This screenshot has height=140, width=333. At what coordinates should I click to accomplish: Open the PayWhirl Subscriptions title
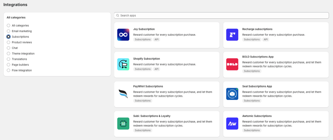148,86
